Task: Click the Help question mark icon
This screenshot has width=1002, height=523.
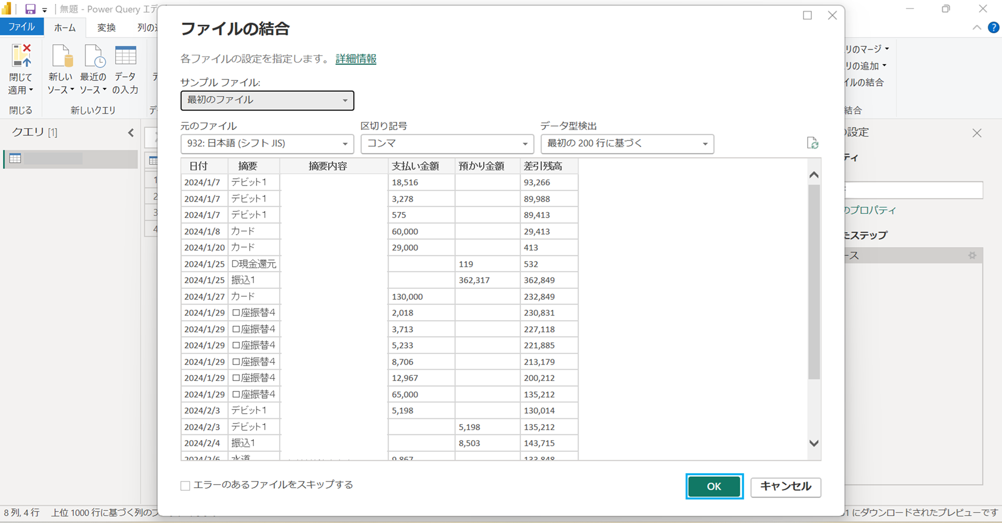Action: (994, 27)
